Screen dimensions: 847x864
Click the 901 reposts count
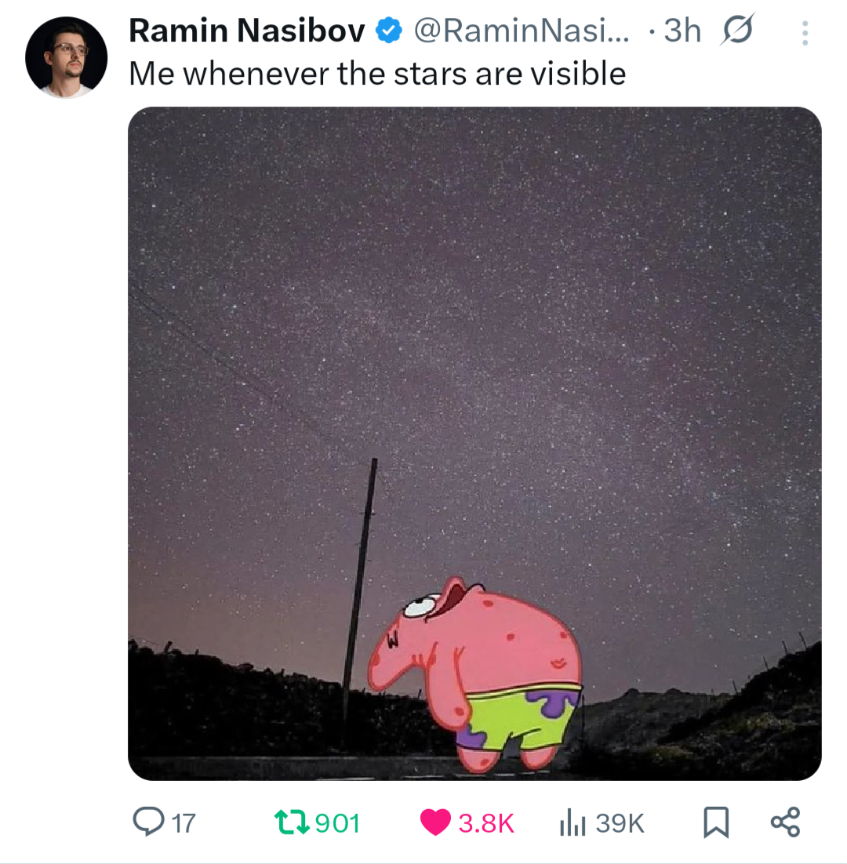click(x=337, y=823)
